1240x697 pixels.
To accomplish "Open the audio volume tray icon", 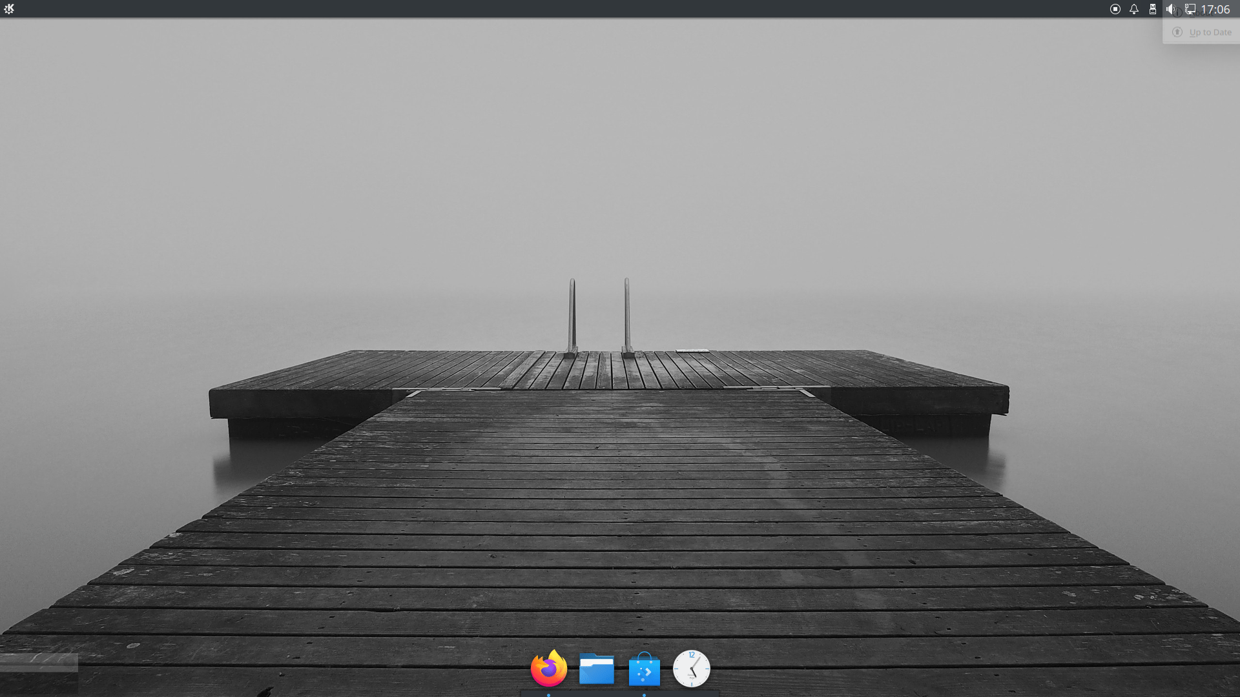I will [1170, 9].
